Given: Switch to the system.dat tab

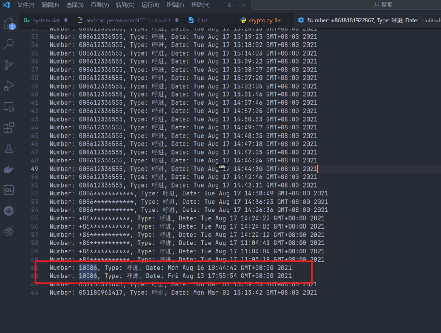Looking at the screenshot, I should tap(46, 20).
